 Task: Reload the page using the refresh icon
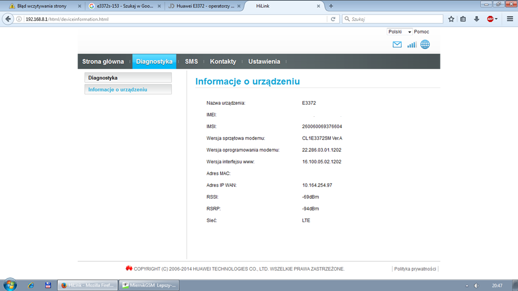[333, 19]
